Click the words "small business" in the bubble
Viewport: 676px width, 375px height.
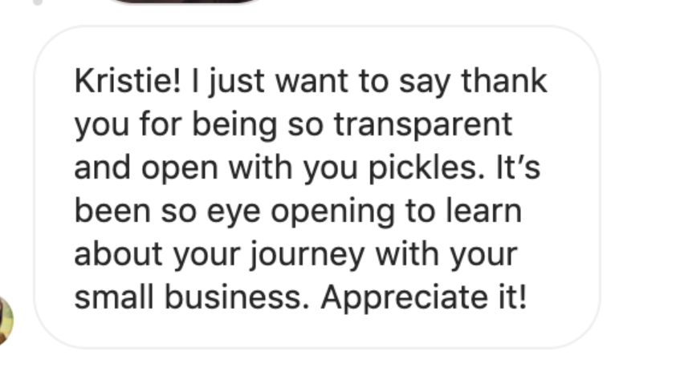click(x=191, y=297)
